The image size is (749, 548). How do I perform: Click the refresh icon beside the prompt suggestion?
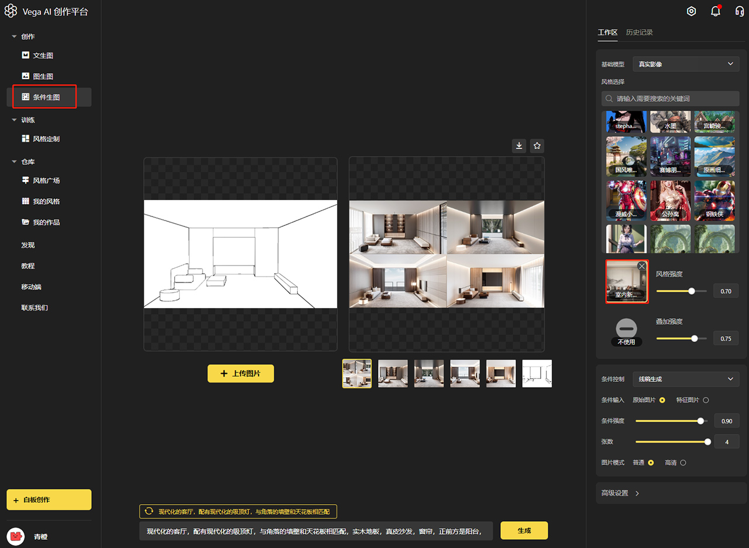(149, 511)
